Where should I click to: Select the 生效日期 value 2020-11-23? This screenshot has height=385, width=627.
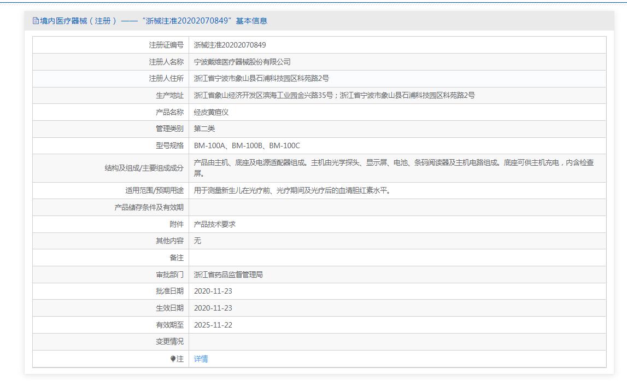[x=213, y=308]
